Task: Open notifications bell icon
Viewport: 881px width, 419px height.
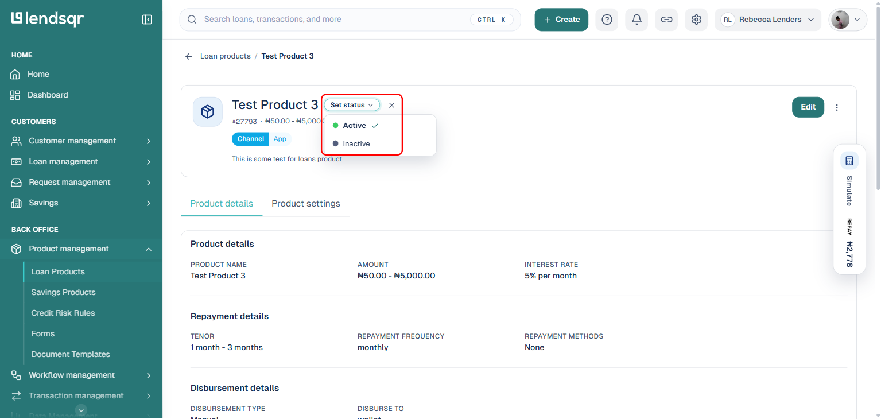Action: coord(637,20)
